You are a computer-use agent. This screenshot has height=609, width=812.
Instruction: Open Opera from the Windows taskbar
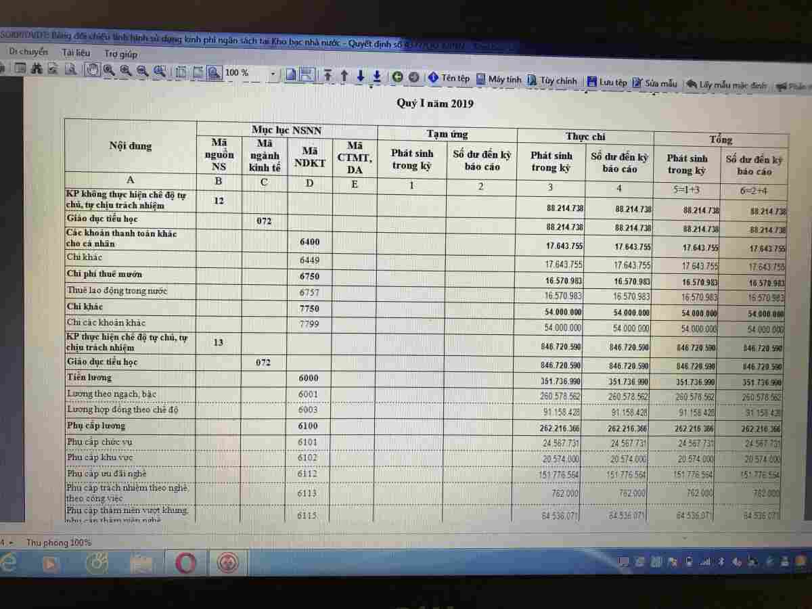pyautogui.click(x=186, y=563)
